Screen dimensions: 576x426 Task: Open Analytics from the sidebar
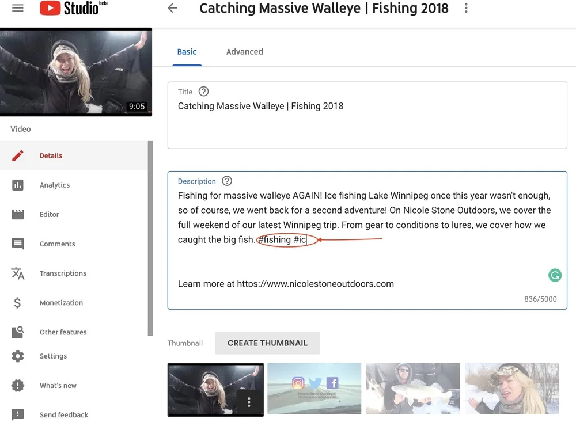[55, 185]
